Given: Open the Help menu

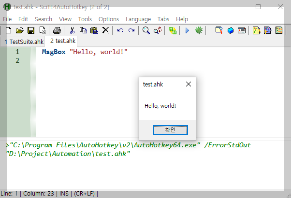Looking at the screenshot, I should pyautogui.click(x=182, y=19).
